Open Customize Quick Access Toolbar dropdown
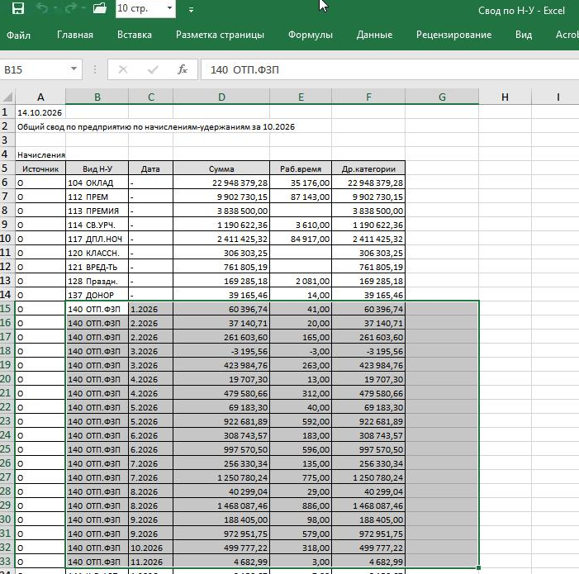The width and height of the screenshot is (579, 574). pyautogui.click(x=191, y=10)
